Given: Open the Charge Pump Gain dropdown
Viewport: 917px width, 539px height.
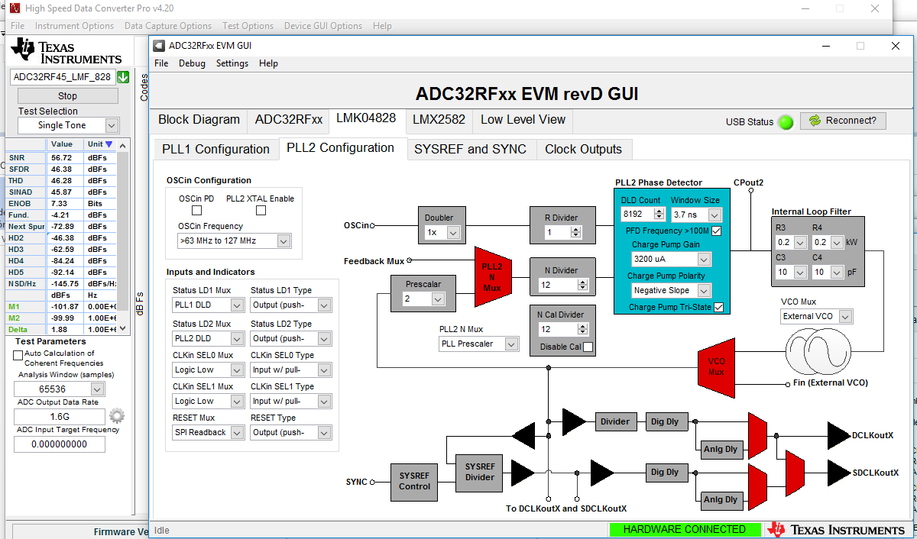Looking at the screenshot, I should click(704, 260).
